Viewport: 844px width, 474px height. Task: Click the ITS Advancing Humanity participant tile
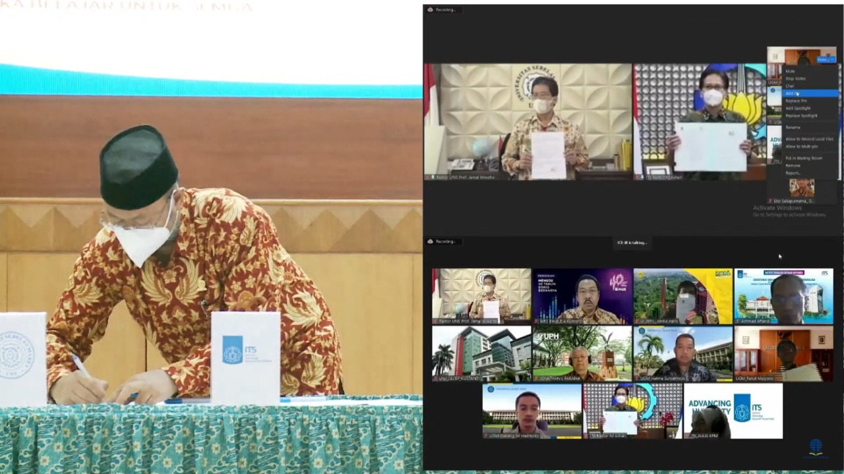(733, 411)
